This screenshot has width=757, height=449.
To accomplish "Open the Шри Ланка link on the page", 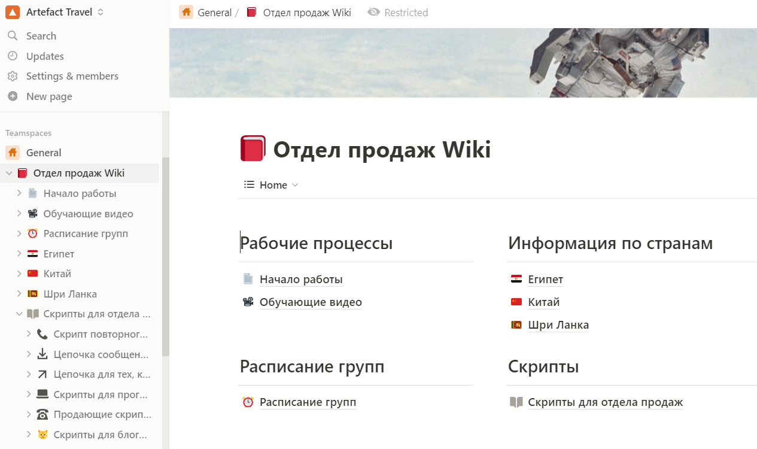I will pyautogui.click(x=558, y=325).
